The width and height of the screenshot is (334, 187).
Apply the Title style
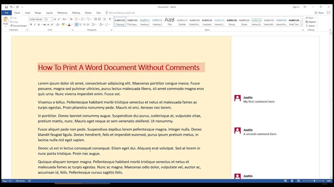point(170,22)
